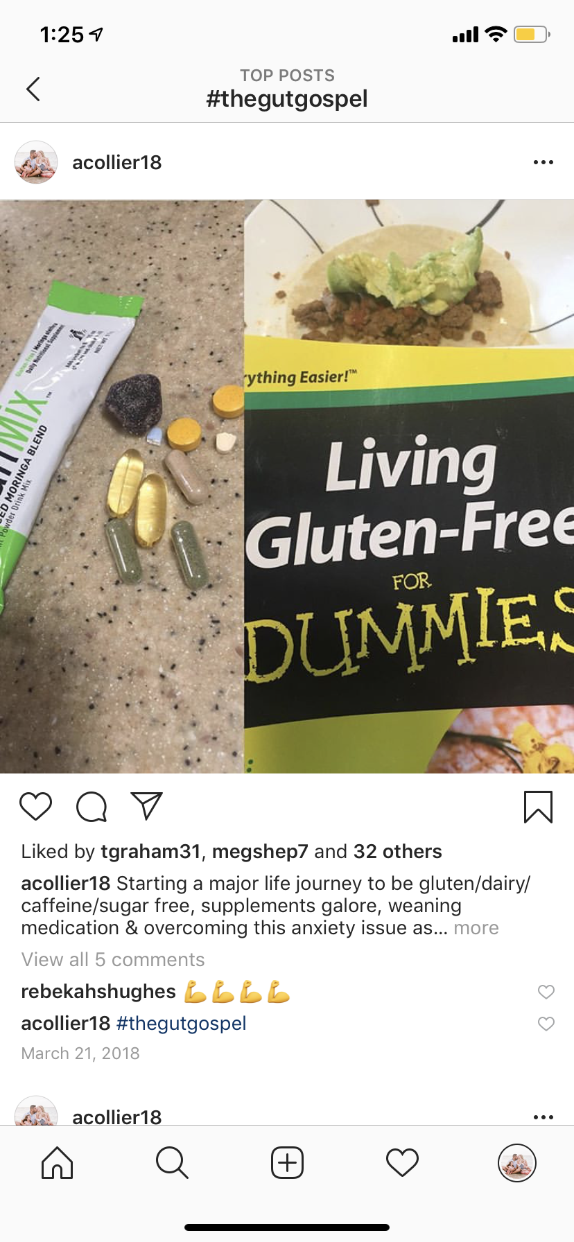
Task: Open the three-dot menu for acollier18's post
Action: [543, 162]
